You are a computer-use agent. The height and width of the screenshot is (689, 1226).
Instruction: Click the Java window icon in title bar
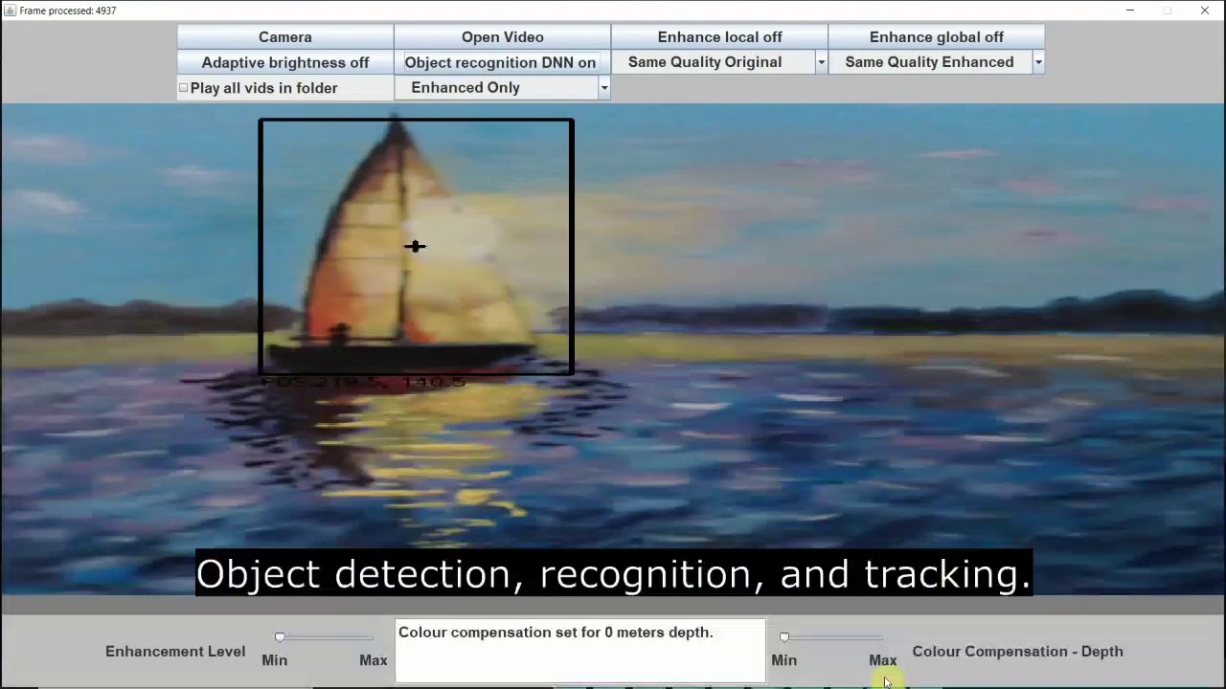[10, 11]
